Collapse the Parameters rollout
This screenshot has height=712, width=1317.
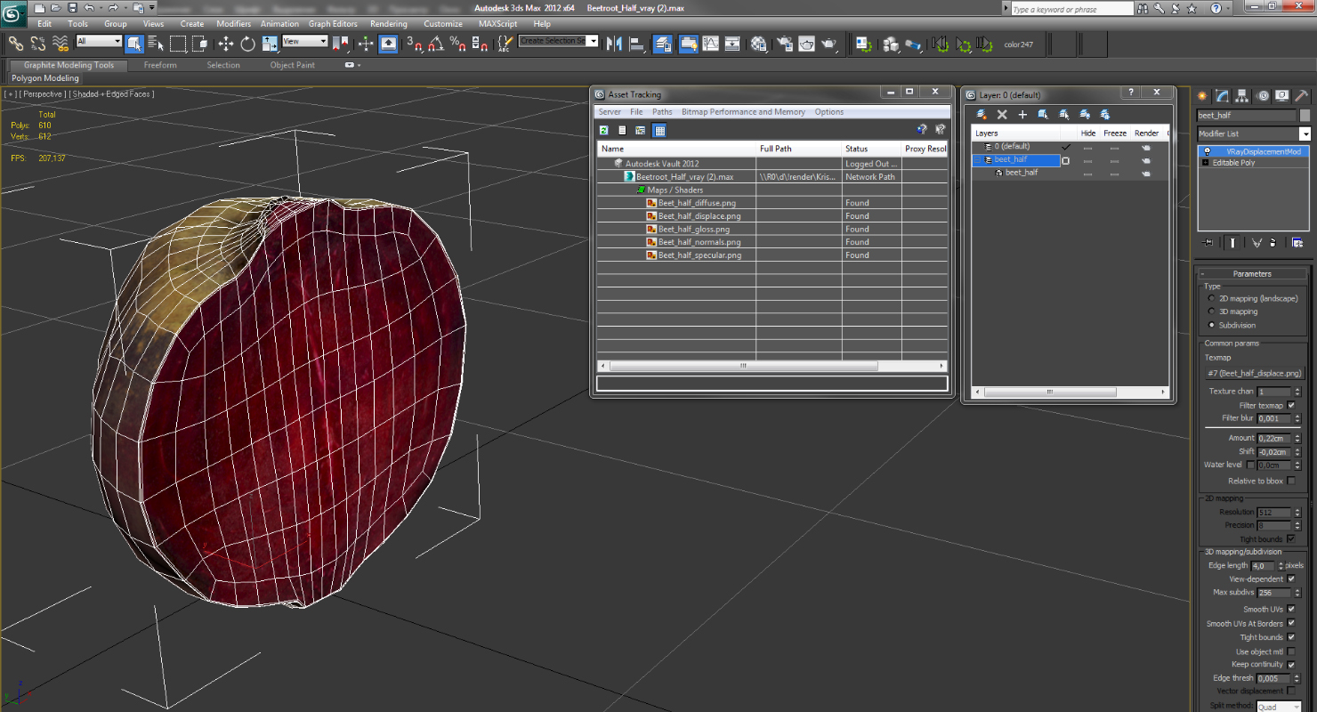1252,274
